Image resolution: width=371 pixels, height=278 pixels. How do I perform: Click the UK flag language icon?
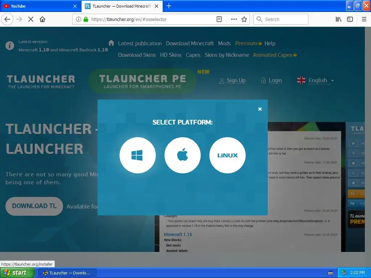[301, 80]
